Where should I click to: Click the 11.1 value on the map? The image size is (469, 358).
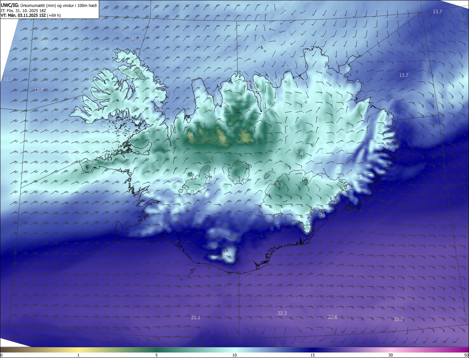(x=44, y=42)
